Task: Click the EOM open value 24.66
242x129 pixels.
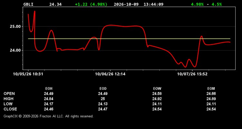Action: [x=211, y=94]
